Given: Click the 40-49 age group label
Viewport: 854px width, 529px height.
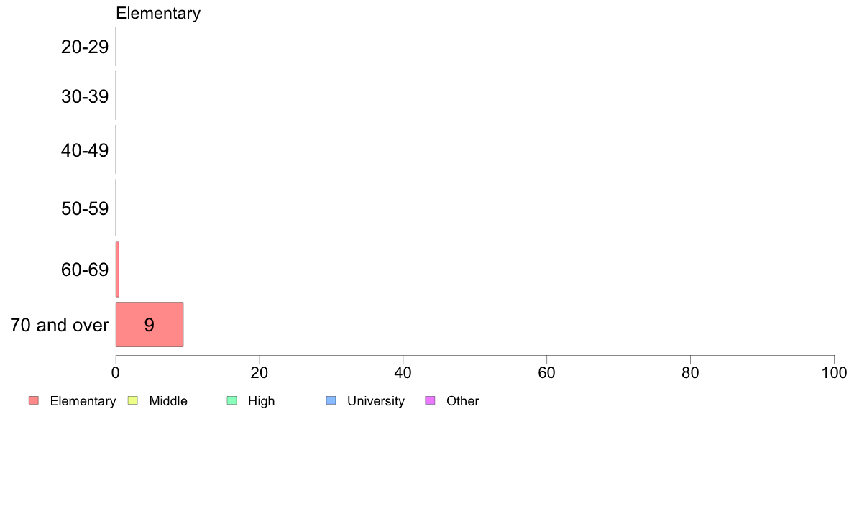Looking at the screenshot, I should click(85, 149).
